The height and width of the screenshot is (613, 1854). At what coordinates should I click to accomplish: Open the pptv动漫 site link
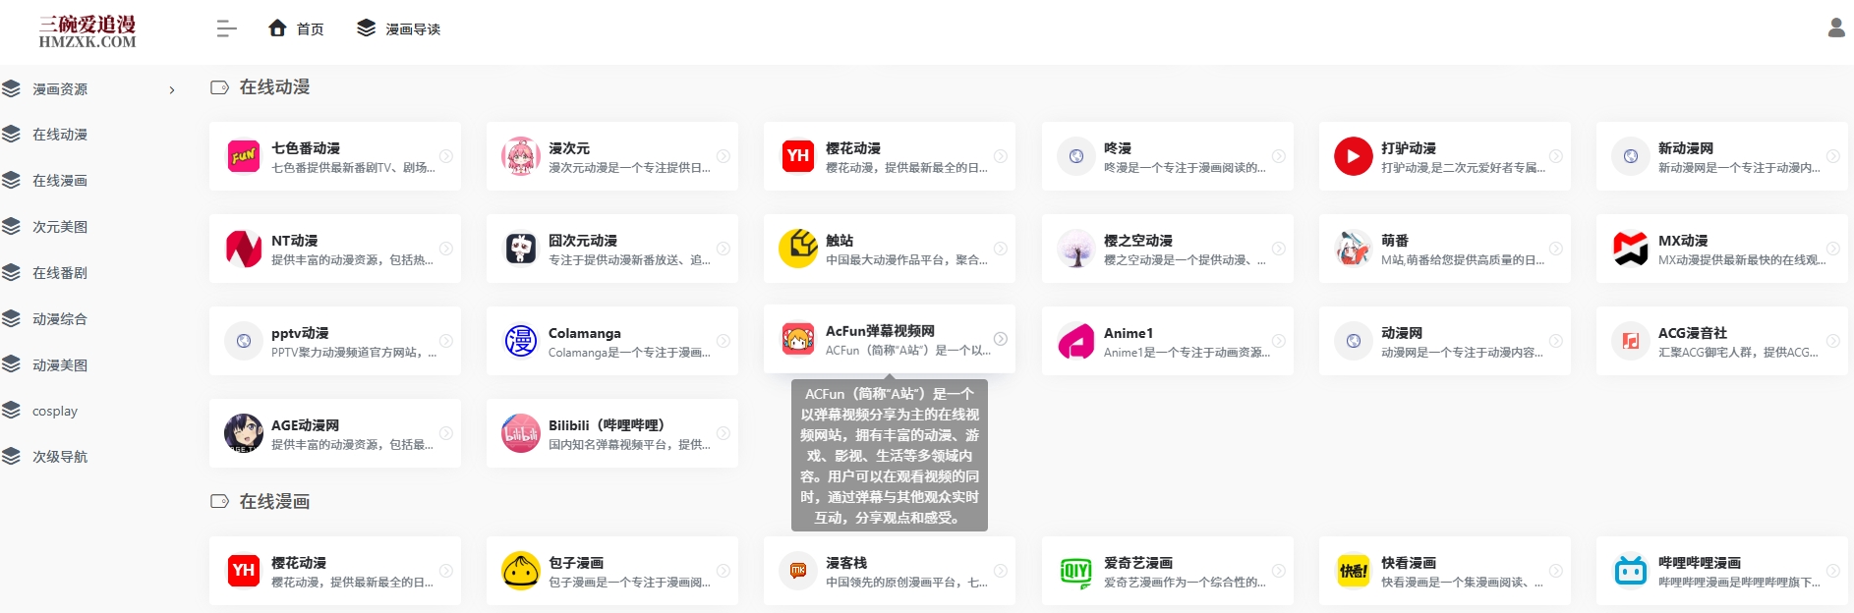point(300,333)
